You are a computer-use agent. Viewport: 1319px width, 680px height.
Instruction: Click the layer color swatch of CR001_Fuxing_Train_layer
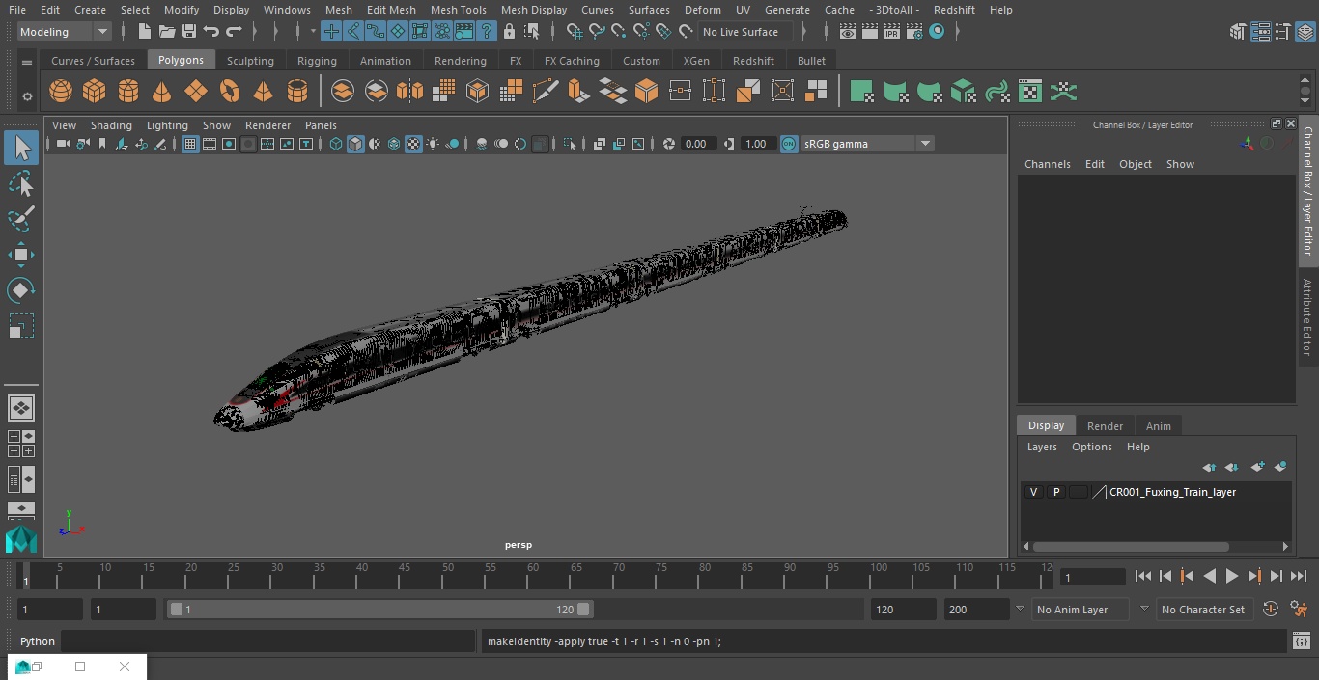point(1079,492)
